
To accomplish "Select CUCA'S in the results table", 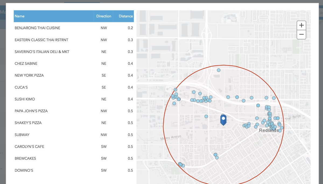I will 74,87.
